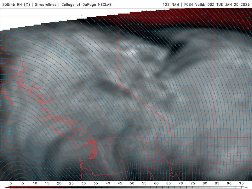Select the colorbar label '60'
The width and height of the screenshot is (252, 189).
point(156,183)
